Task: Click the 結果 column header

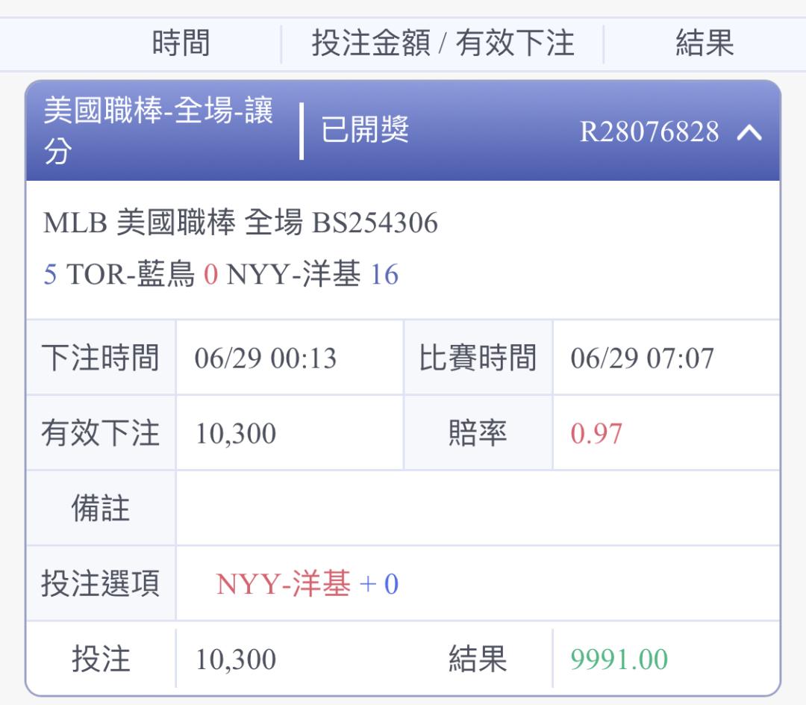Action: (705, 43)
